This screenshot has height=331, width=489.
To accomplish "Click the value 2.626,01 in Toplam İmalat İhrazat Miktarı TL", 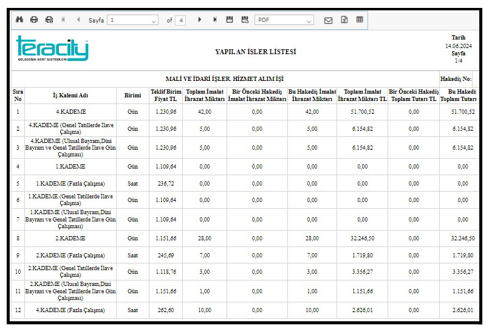I will click(x=363, y=310).
